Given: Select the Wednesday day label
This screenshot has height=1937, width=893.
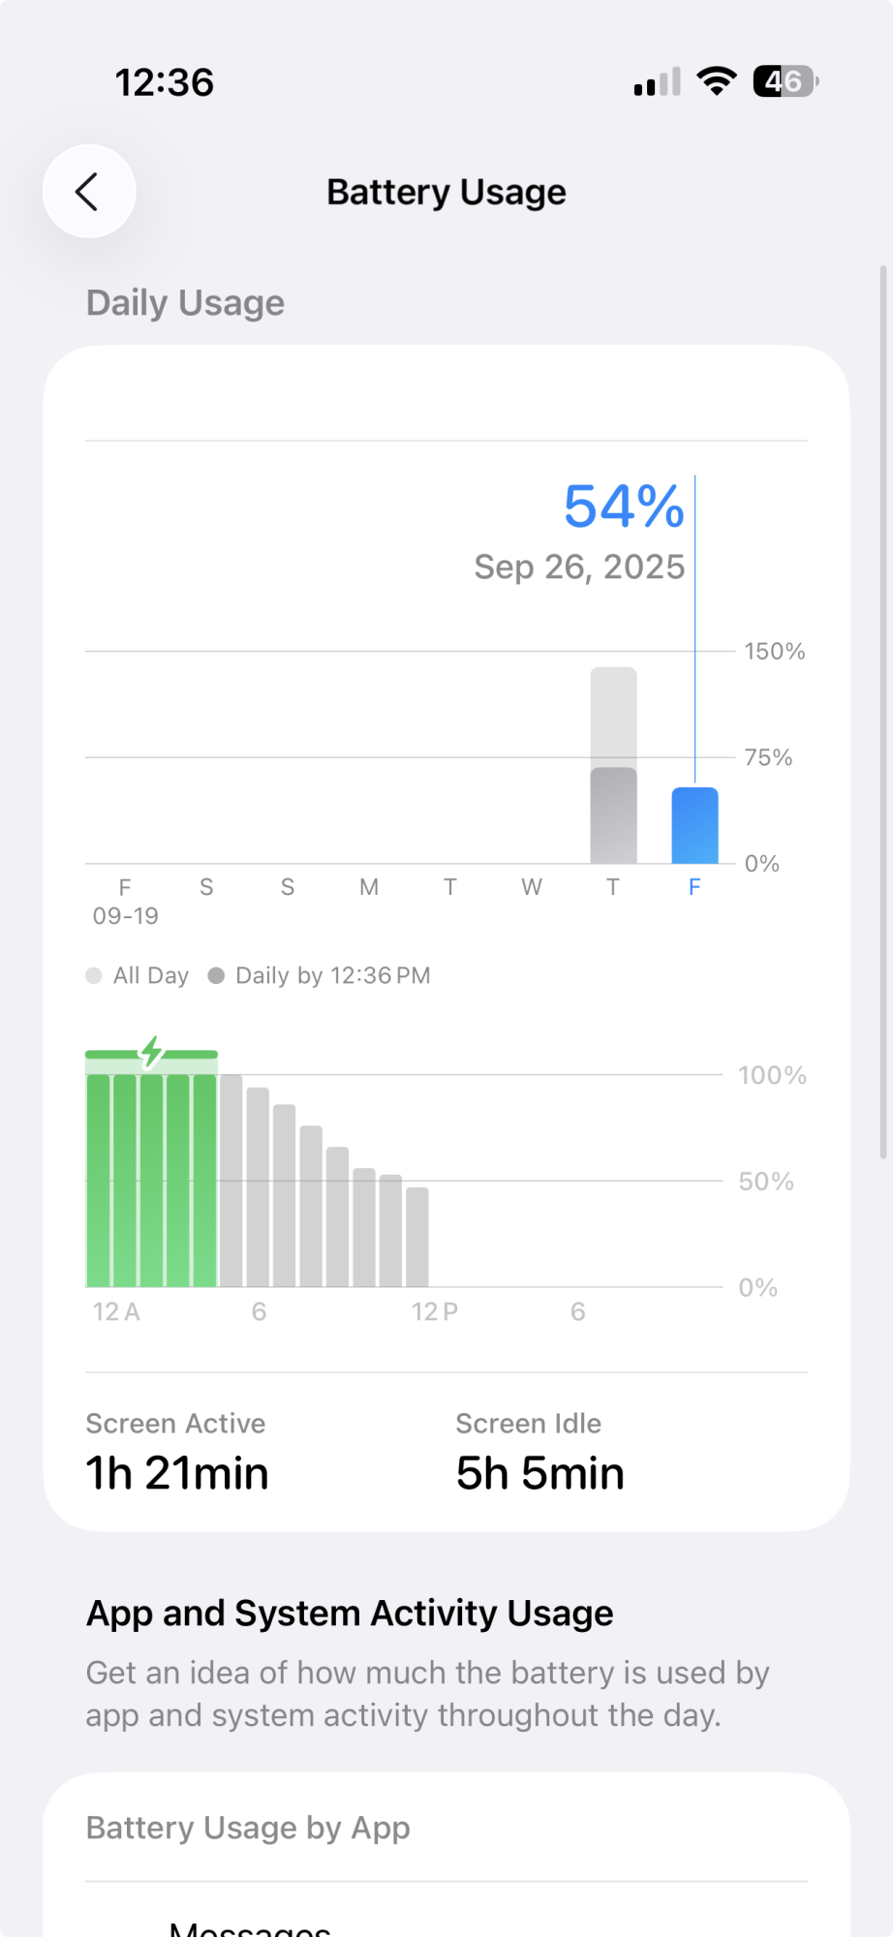Looking at the screenshot, I should [531, 887].
